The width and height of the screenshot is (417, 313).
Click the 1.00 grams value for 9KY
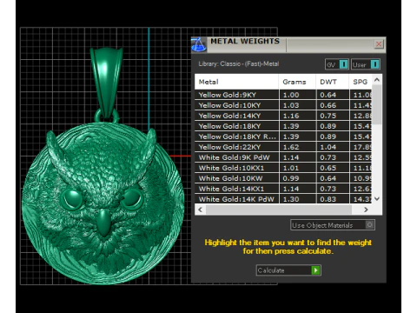[291, 95]
